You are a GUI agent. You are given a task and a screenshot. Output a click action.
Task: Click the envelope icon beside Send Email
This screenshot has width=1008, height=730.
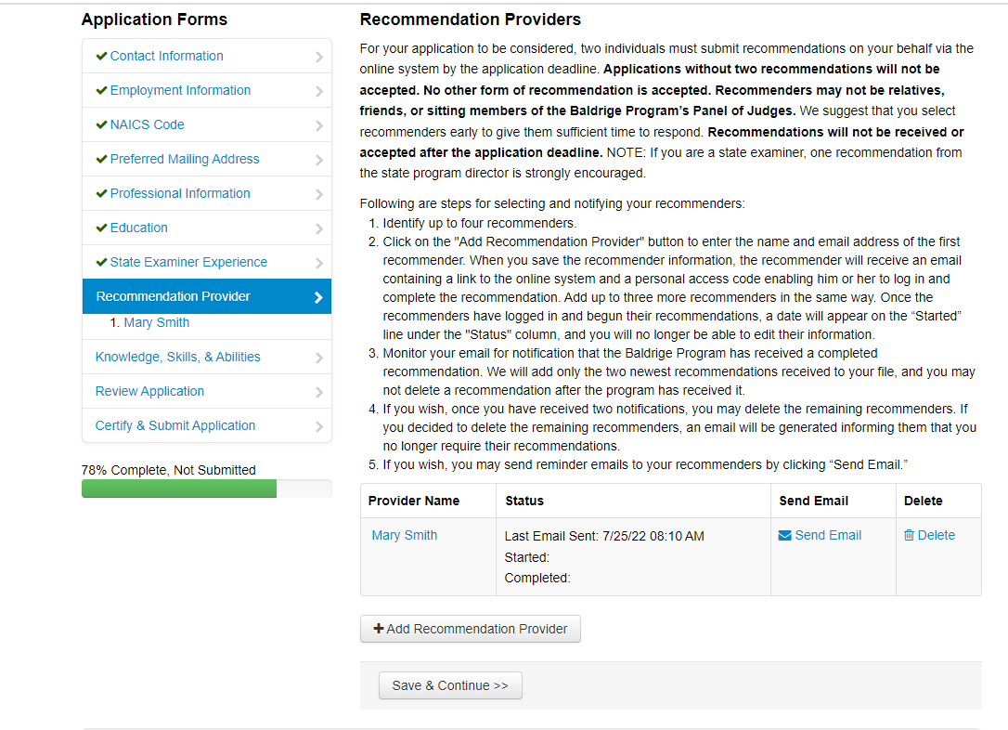tap(785, 536)
